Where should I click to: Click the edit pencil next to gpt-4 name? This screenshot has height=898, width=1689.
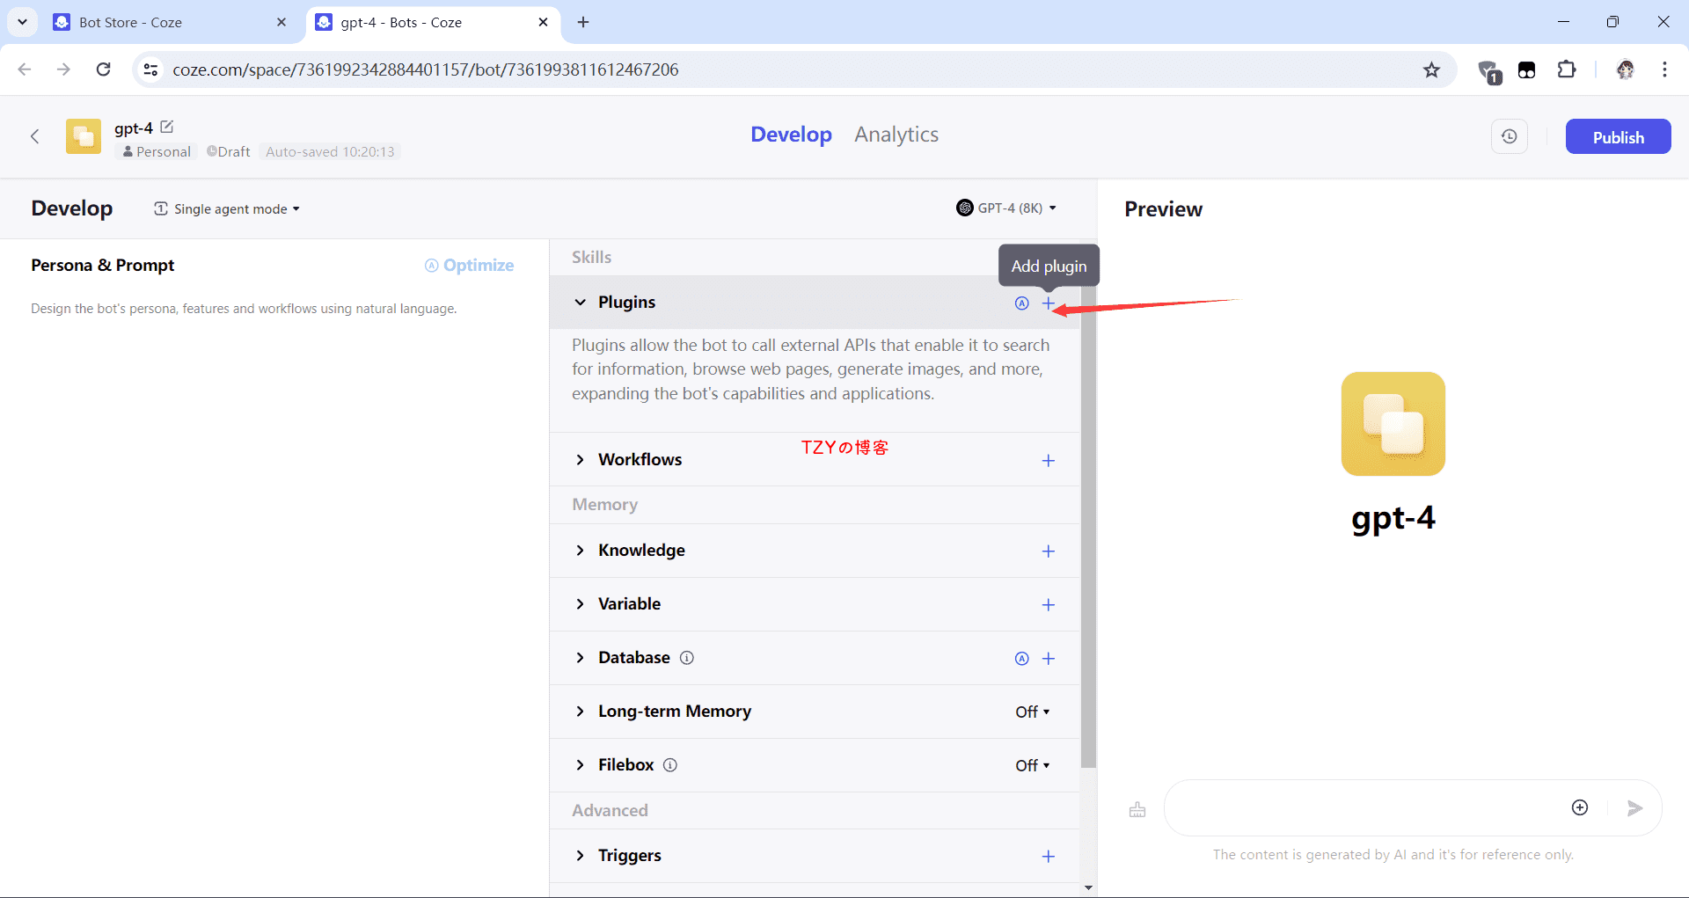tap(167, 128)
